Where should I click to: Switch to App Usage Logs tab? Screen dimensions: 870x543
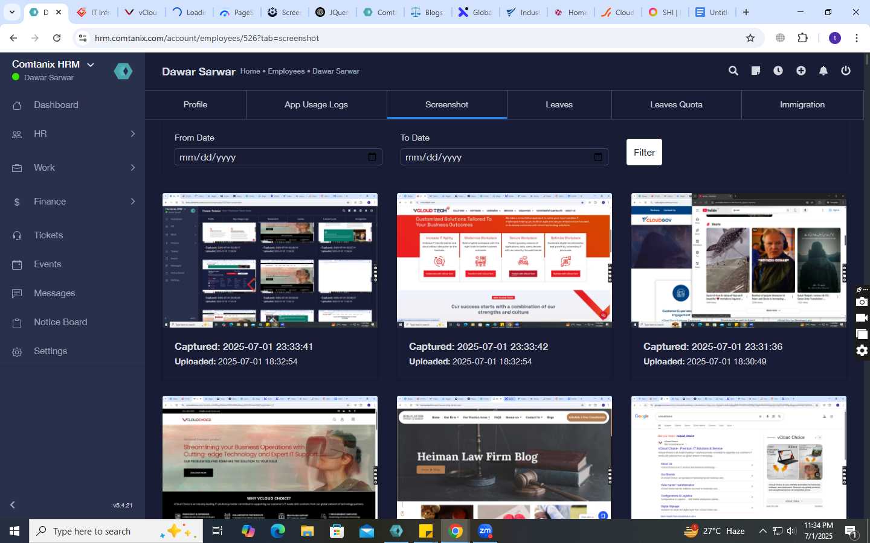(316, 104)
